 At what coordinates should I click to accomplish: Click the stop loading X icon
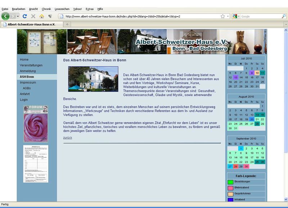tap(33, 16)
